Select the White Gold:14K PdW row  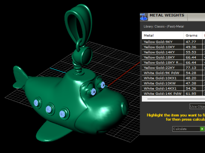(173, 93)
